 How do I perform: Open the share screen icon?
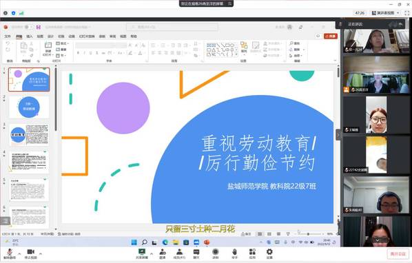click(x=142, y=253)
